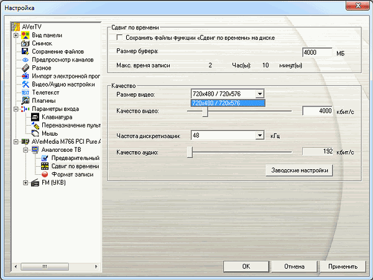The image size is (373, 280).
Task: Select the Сохранение файлов floppy disk icon
Action: (x=25, y=52)
